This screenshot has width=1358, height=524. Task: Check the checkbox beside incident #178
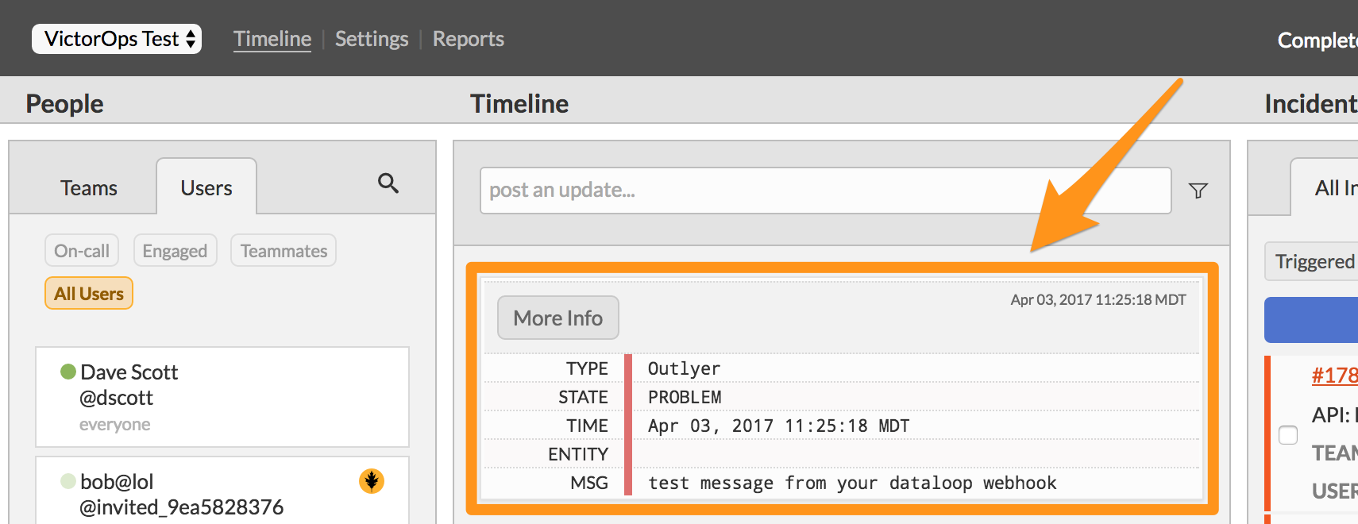[1289, 434]
